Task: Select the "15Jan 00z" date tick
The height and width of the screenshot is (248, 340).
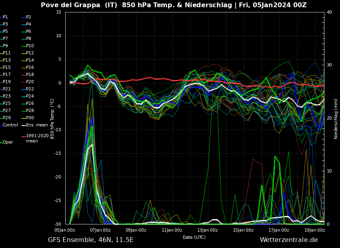Action: tap(243, 230)
